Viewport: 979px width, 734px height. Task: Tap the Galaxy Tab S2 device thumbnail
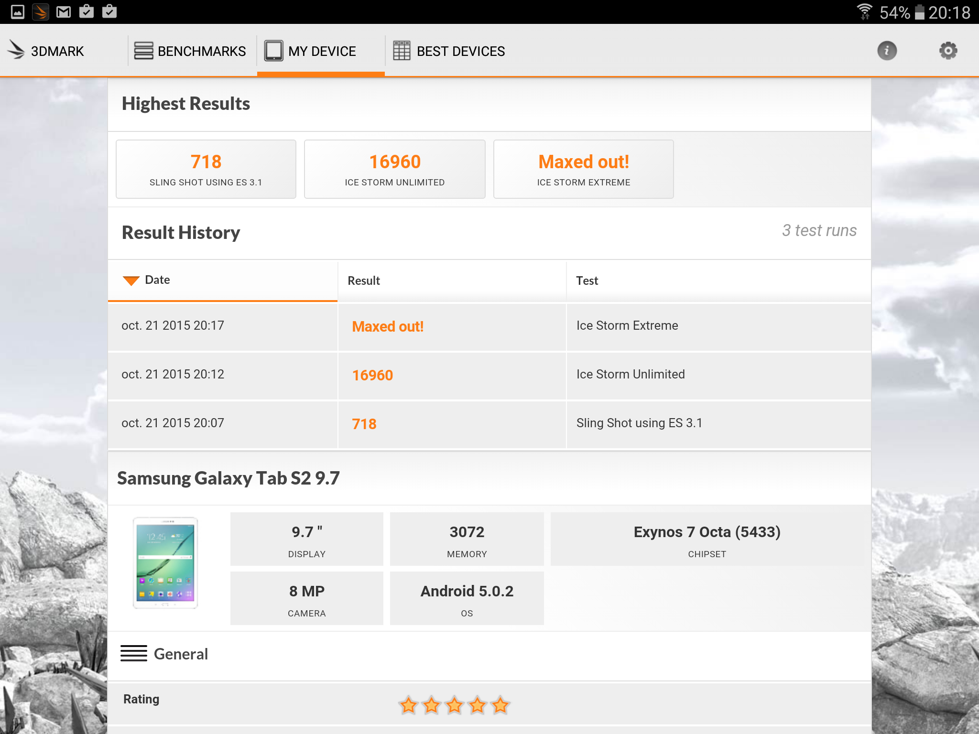(x=165, y=563)
